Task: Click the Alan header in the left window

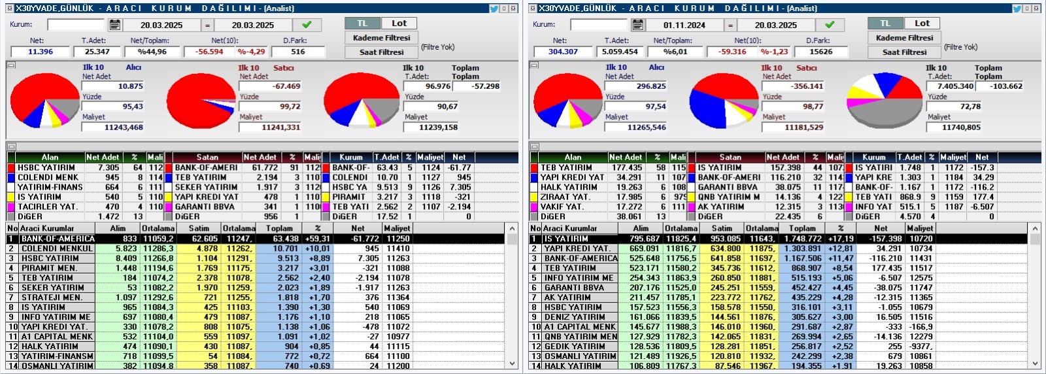Action: click(x=50, y=158)
